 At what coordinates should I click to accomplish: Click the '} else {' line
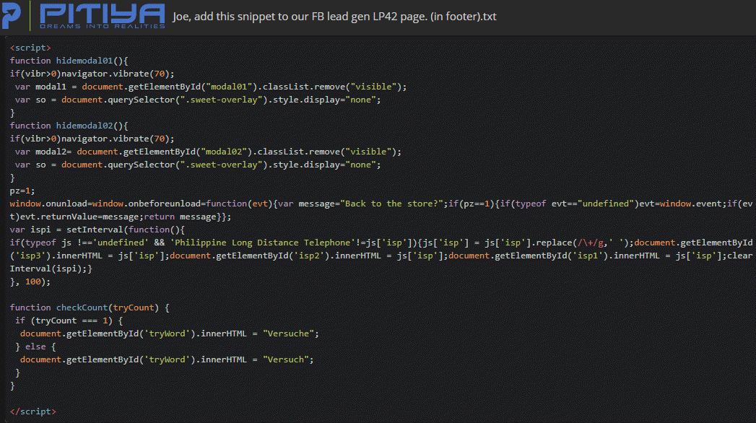tap(35, 347)
